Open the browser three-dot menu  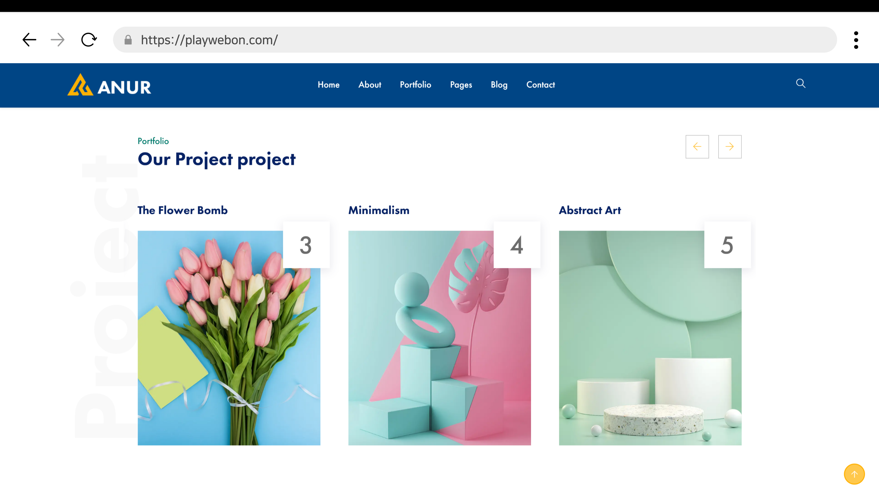click(x=856, y=40)
